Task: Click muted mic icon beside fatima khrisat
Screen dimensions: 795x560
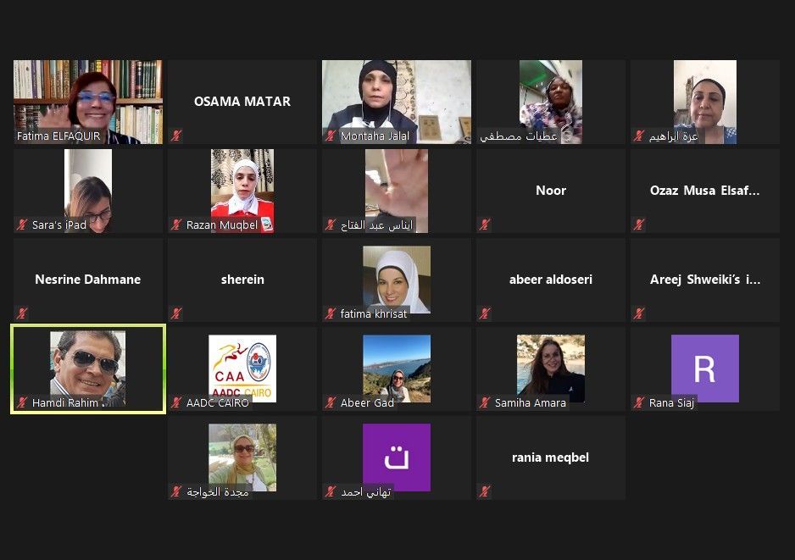Action: pyautogui.click(x=331, y=313)
